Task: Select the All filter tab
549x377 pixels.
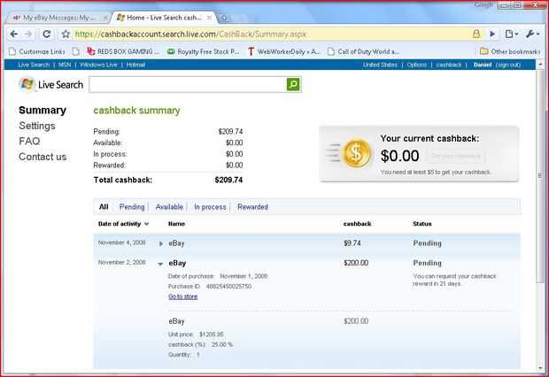Action: [x=104, y=207]
